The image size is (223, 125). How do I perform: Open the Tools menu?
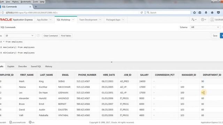coord(36,2)
